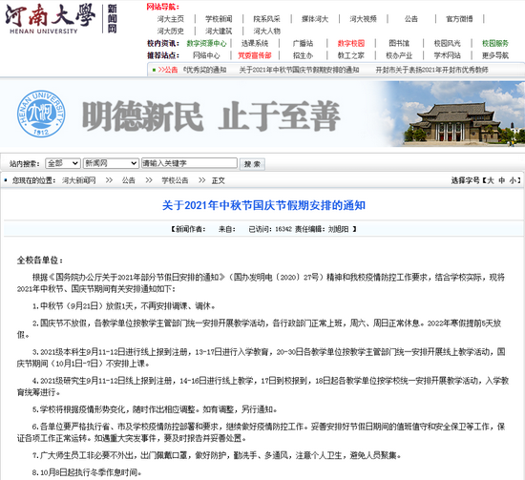
Task: Click the 全校各单位 salutation text
Action: (39, 261)
